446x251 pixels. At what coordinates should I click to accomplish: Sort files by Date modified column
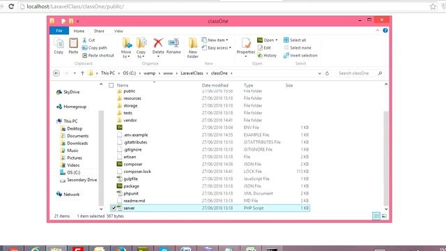pyautogui.click(x=215, y=85)
